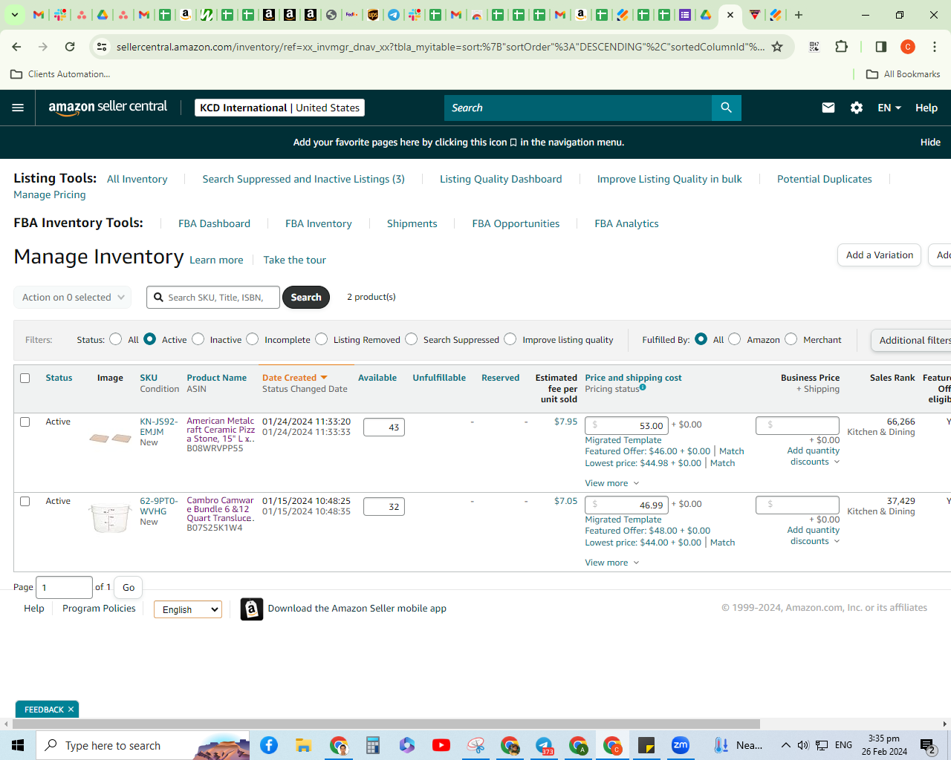The image size is (951, 760).
Task: Sort by Date Created column header
Action: point(295,378)
